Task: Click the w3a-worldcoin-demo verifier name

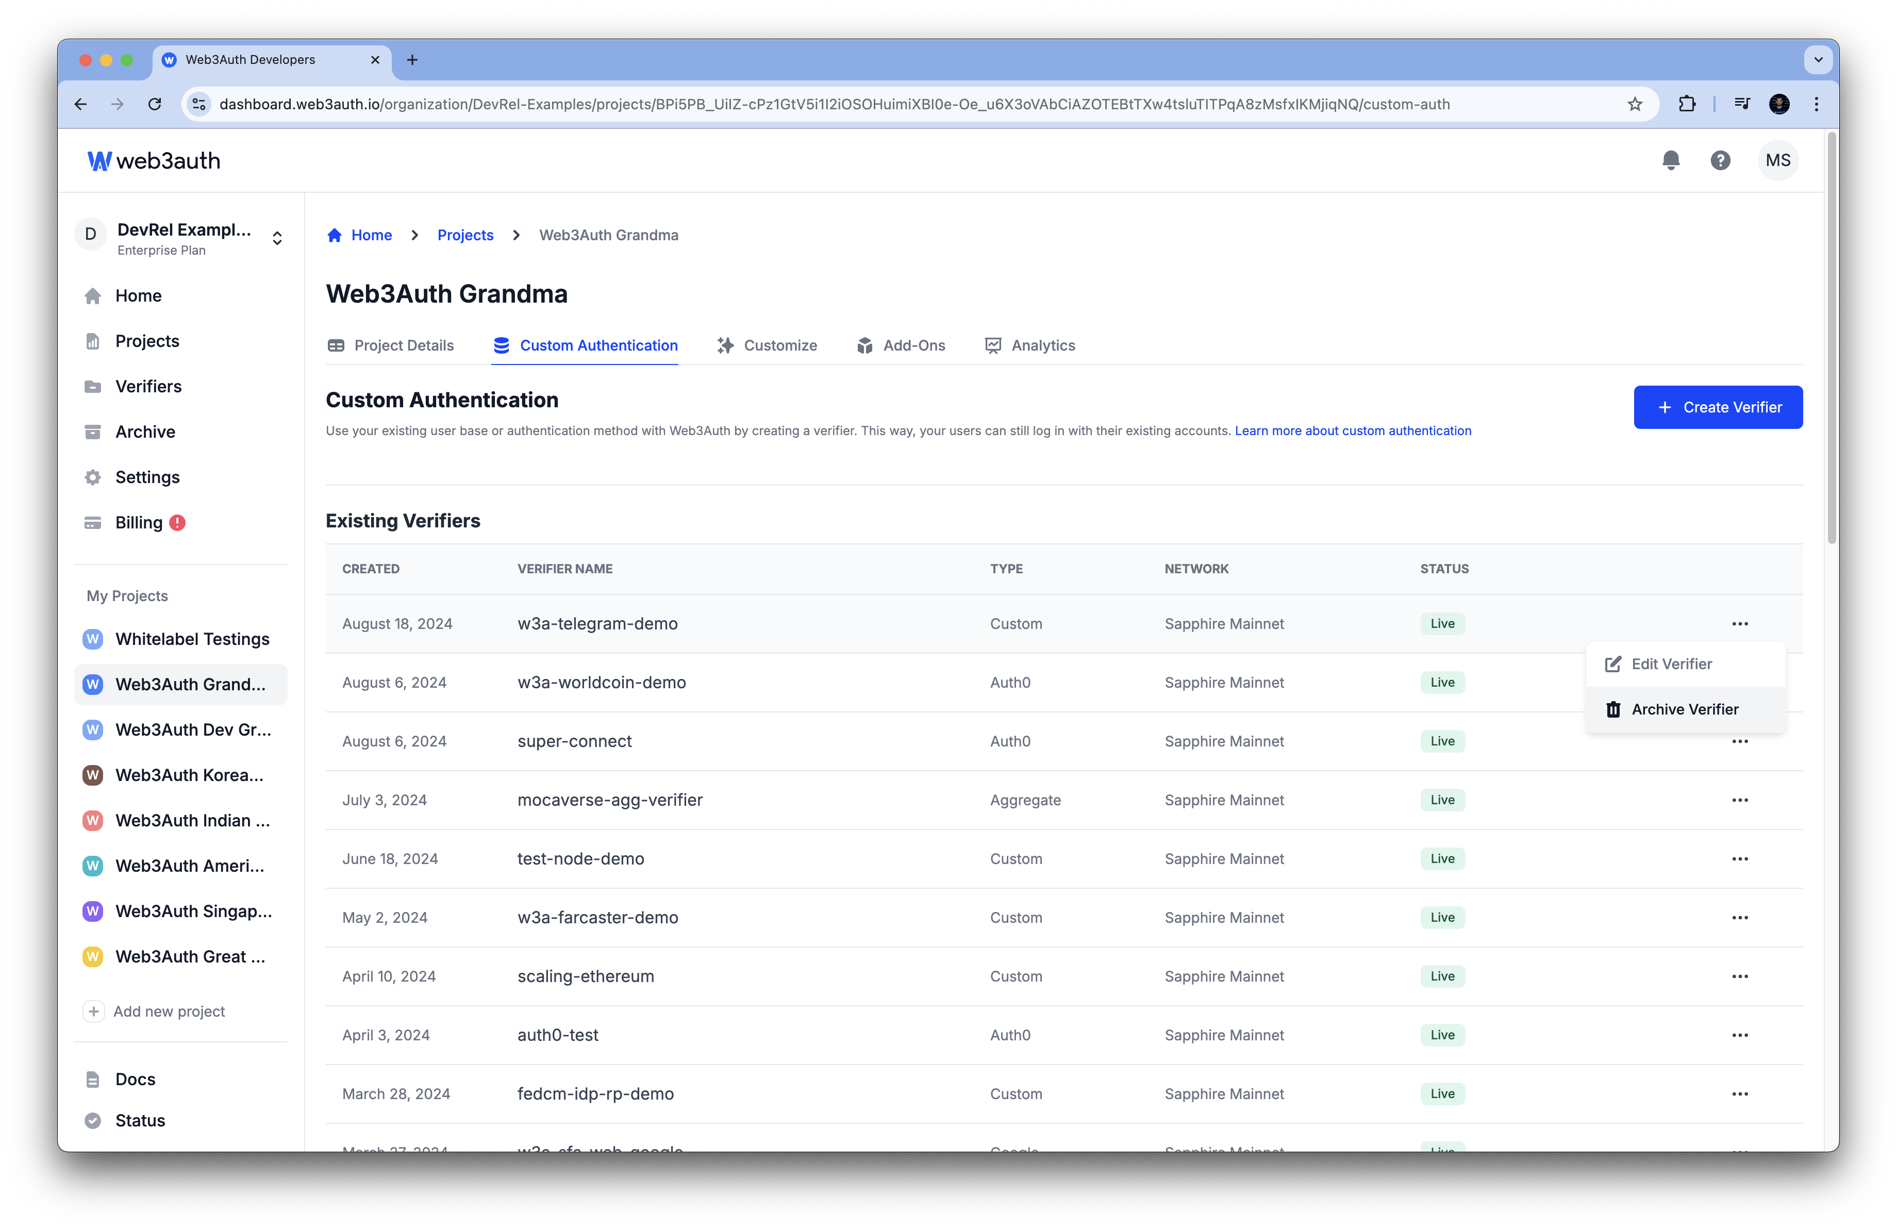Action: pyautogui.click(x=602, y=683)
